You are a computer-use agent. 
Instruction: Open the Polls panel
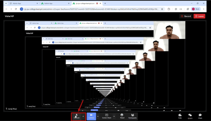tap(180, 116)
